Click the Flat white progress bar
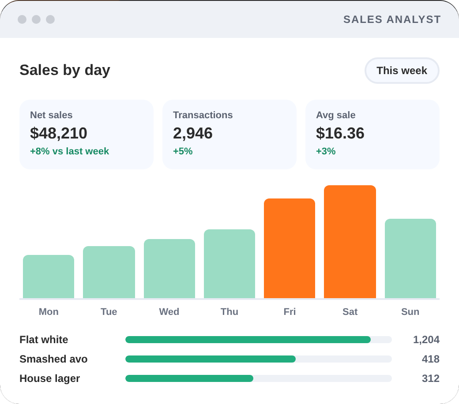This screenshot has width=459, height=404. (259, 340)
